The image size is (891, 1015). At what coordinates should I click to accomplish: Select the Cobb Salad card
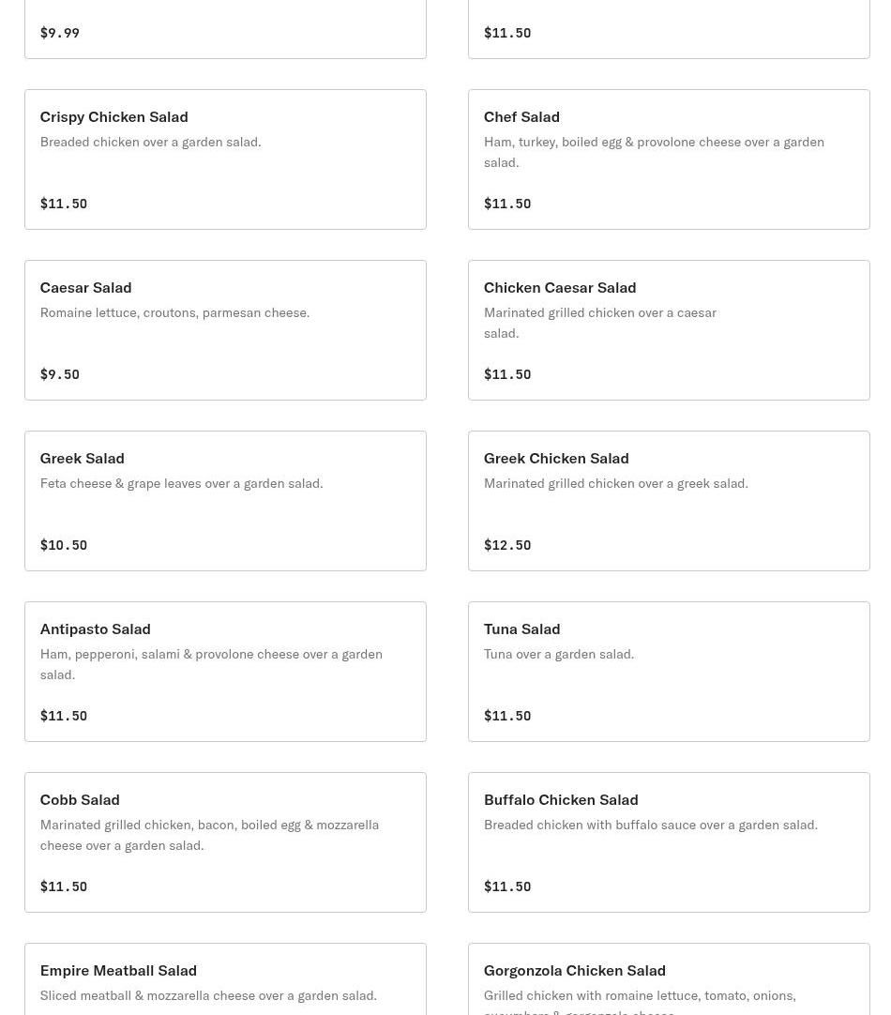point(225,842)
